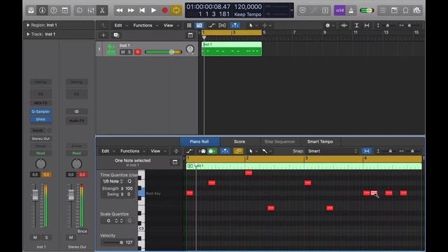This screenshot has height=252, width=448.
Task: Toggle Show Automation in tracks area
Action: pos(211,25)
